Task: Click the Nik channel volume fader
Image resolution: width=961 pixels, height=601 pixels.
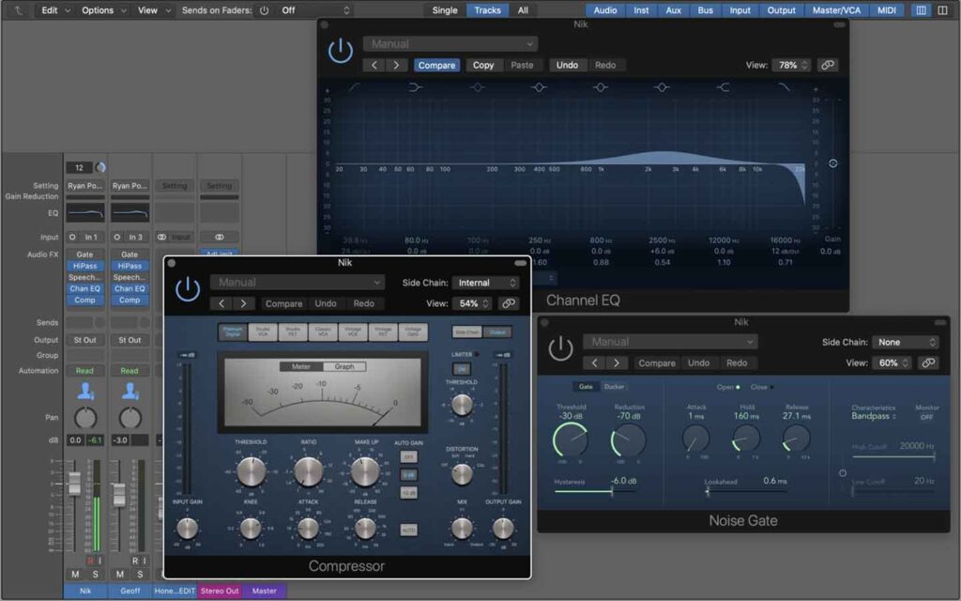Action: (x=74, y=484)
